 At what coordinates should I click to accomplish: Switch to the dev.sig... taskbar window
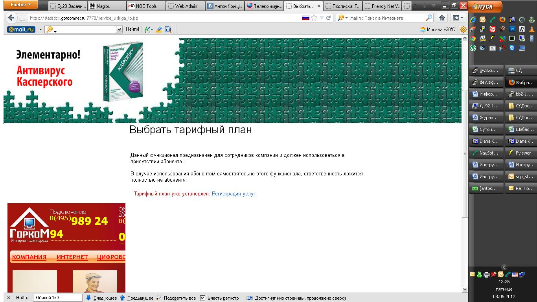486,83
